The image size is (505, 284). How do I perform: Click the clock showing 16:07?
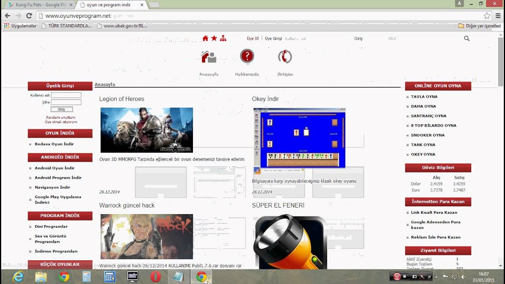483,274
